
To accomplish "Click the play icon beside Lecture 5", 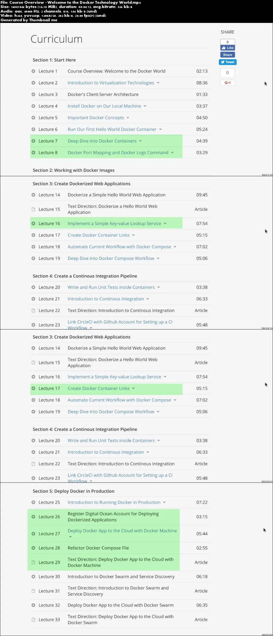I will [x=33, y=118].
